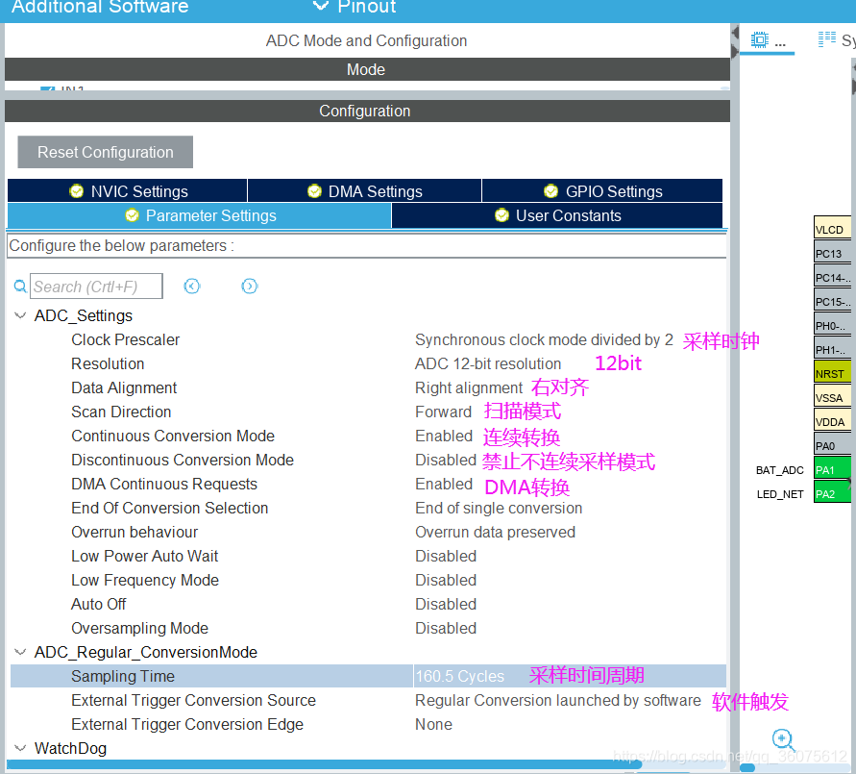Click the GPIO Settings check badge icon
This screenshot has width=856, height=774.
[550, 190]
